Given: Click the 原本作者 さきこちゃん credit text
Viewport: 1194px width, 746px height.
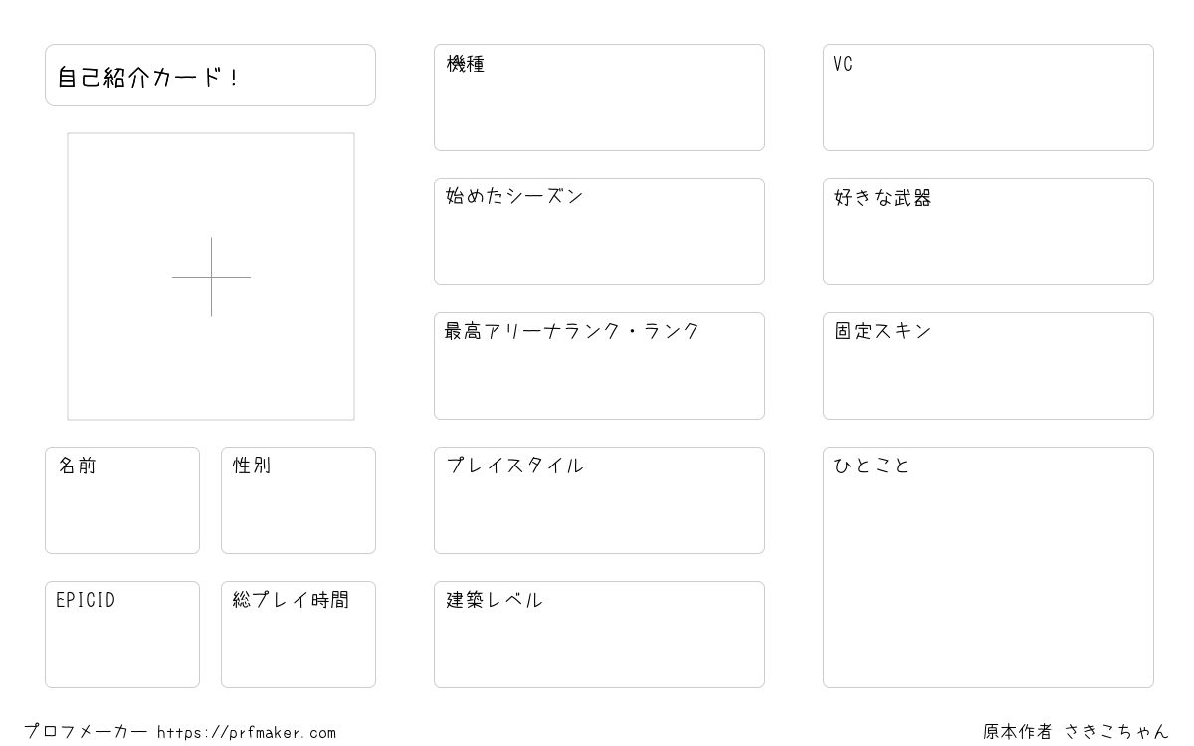Looking at the screenshot, I should coord(1077,732).
